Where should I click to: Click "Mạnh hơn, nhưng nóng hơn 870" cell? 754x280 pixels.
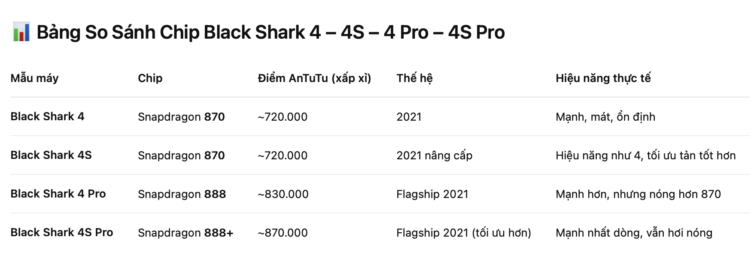click(x=638, y=194)
